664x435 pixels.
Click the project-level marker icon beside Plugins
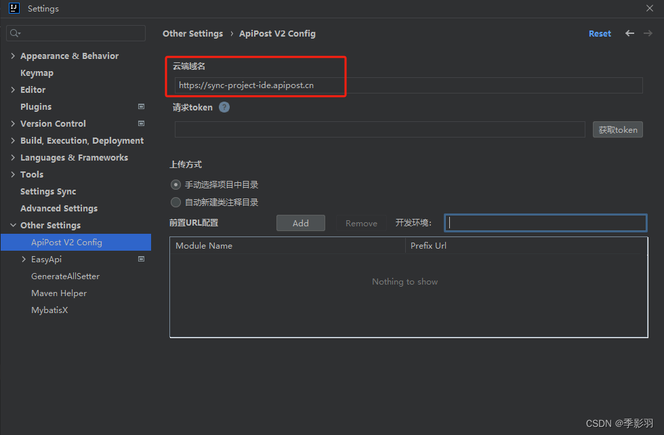point(142,107)
